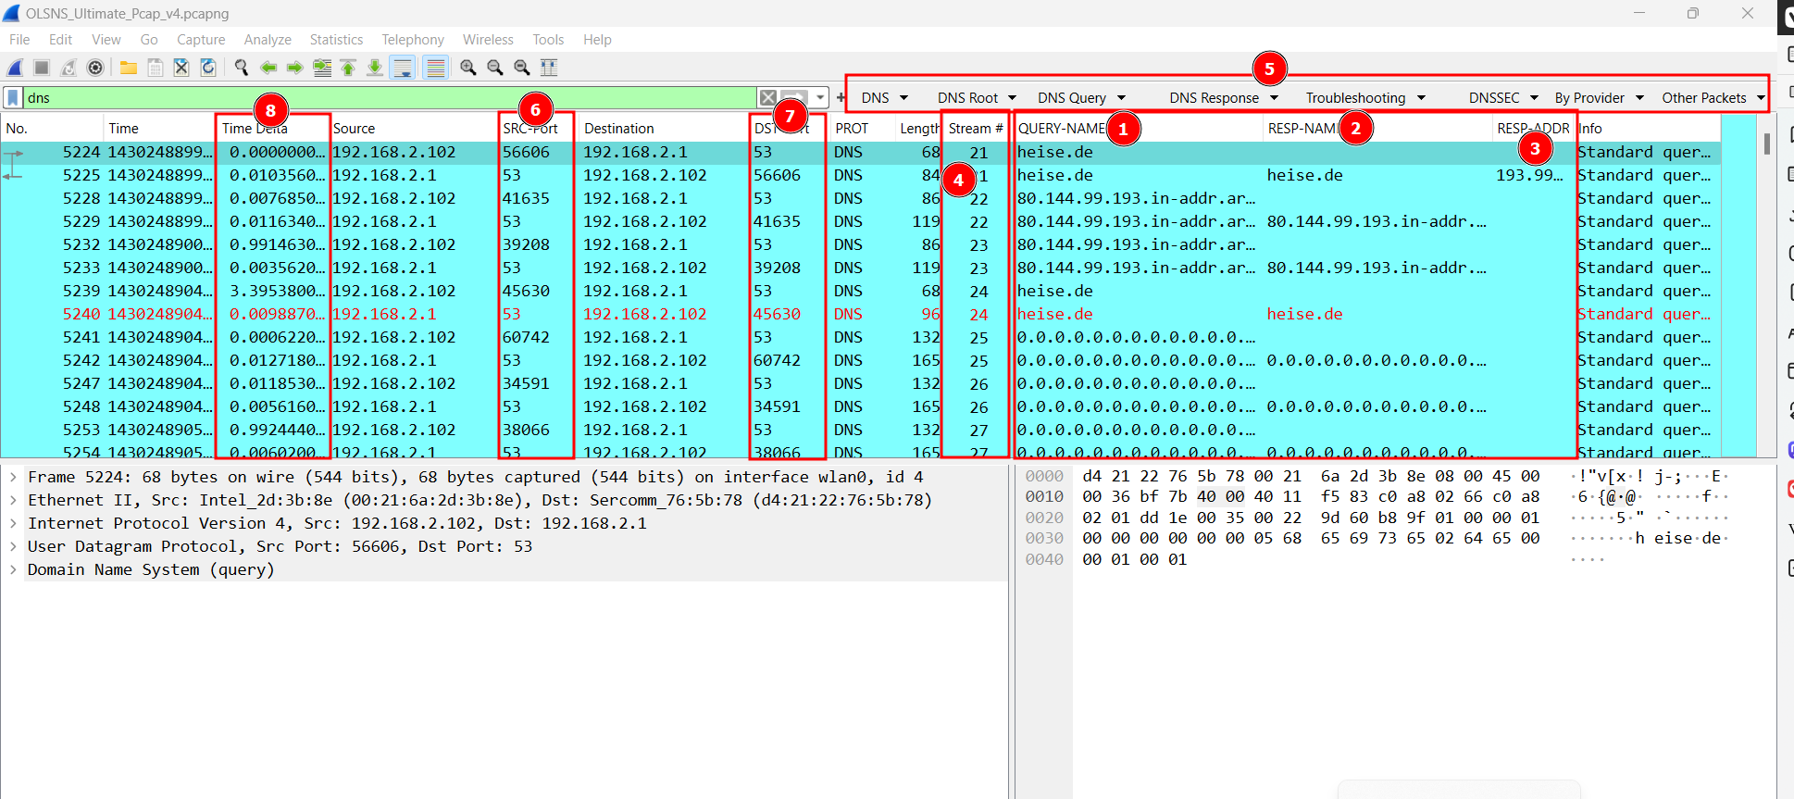Start capturing packets with shark fin icon
Image resolution: width=1794 pixels, height=799 pixels.
coord(16,68)
